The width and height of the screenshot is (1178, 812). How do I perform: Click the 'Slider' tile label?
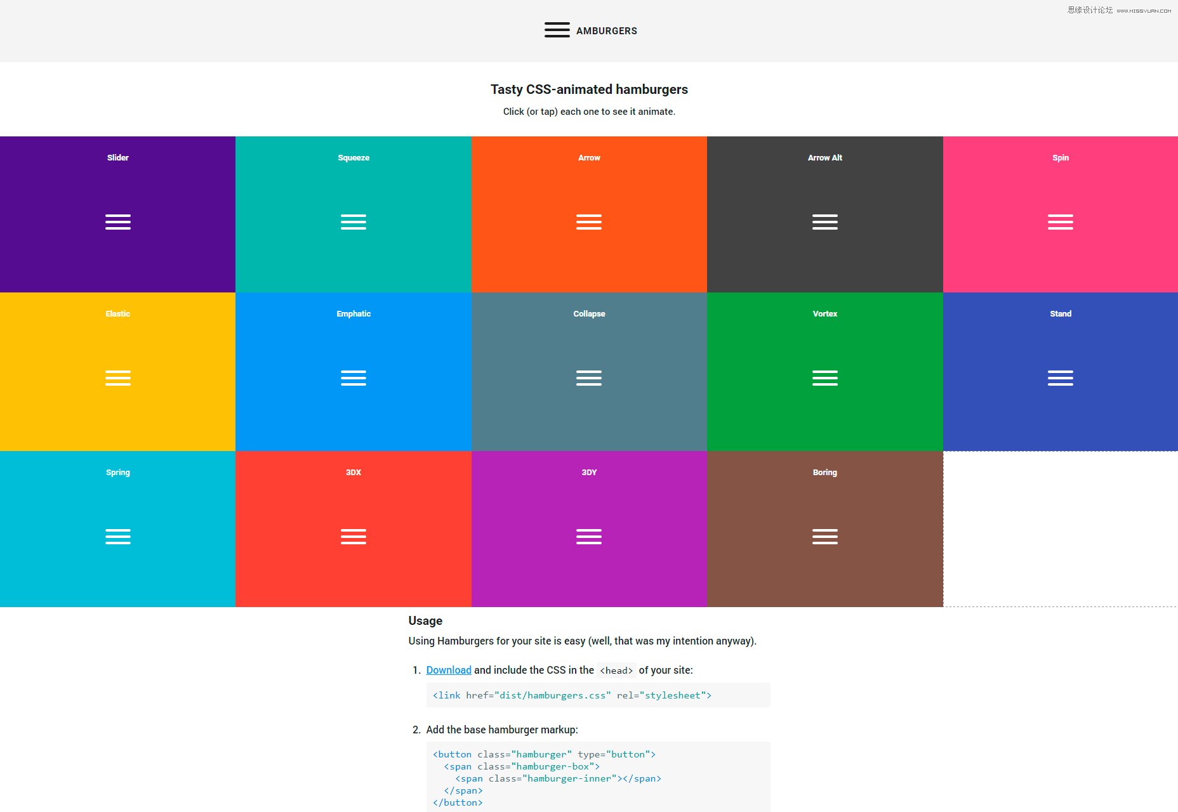[118, 157]
